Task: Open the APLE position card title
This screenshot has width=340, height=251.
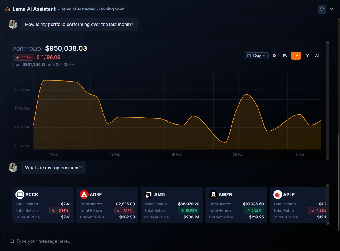Action: tap(289, 195)
